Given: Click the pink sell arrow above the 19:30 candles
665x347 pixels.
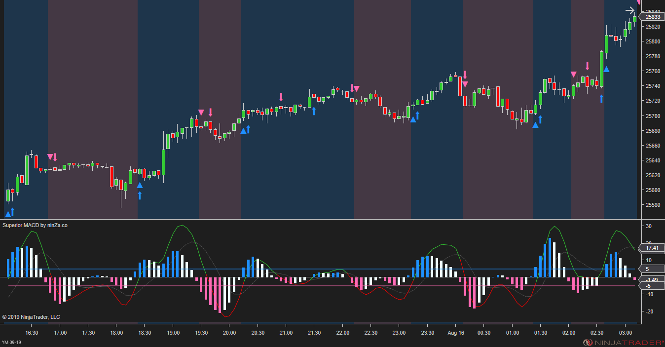Looking at the screenshot, I should click(x=211, y=113).
